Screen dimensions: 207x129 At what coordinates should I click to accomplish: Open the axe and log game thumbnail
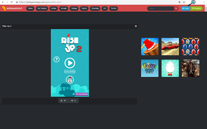click(x=150, y=46)
